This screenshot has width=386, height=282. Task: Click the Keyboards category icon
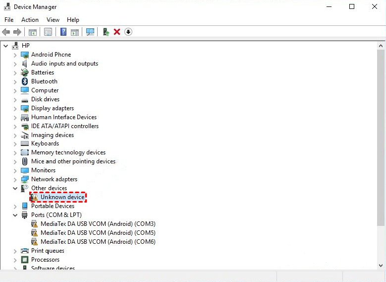(x=25, y=143)
